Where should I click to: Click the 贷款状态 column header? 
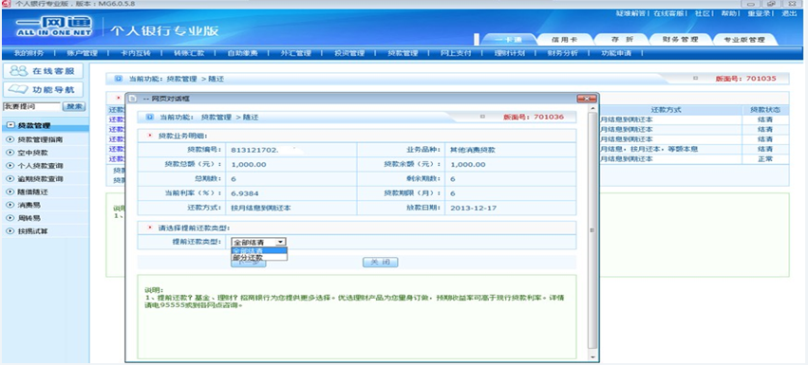pyautogui.click(x=765, y=110)
